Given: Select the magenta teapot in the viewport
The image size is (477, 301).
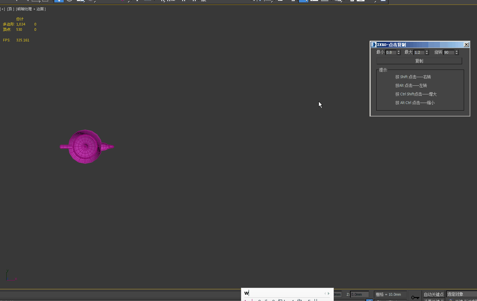Looking at the screenshot, I should coord(86,146).
